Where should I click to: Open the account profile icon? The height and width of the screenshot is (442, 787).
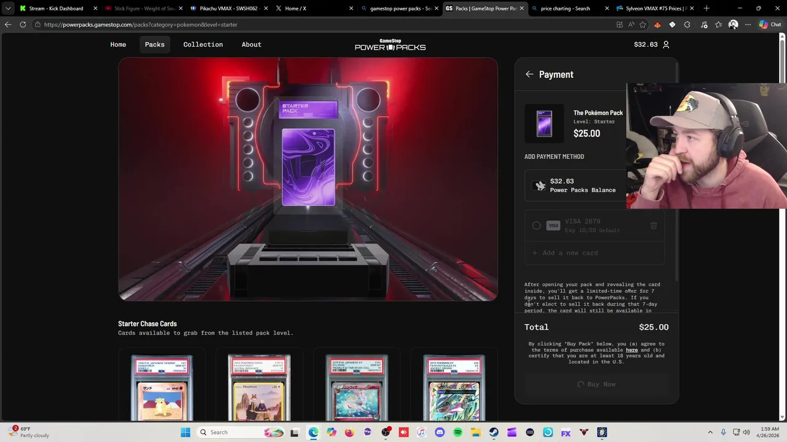click(666, 44)
